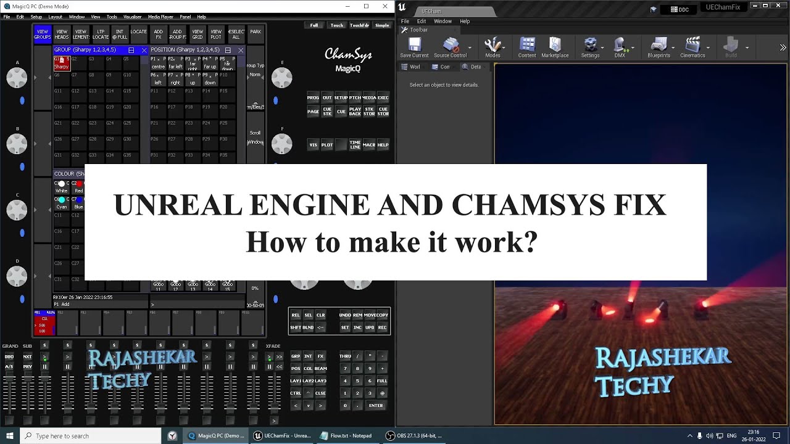Click the PROG button in MagicQ
This screenshot has height=444, width=790.
point(313,97)
